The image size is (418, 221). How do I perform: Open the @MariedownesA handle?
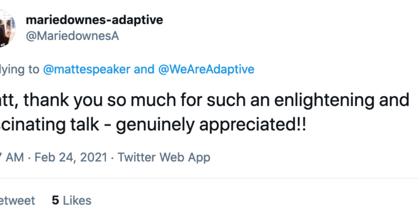tap(72, 36)
